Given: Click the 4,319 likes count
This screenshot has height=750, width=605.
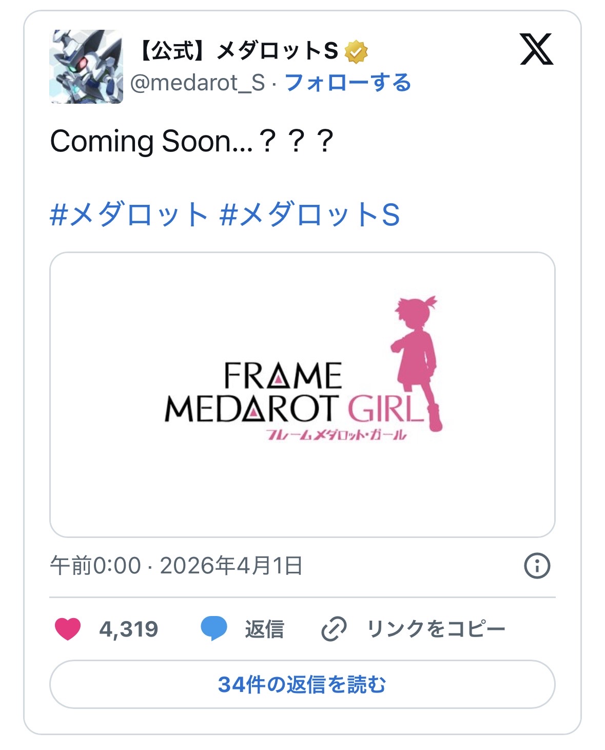Looking at the screenshot, I should pyautogui.click(x=129, y=629).
